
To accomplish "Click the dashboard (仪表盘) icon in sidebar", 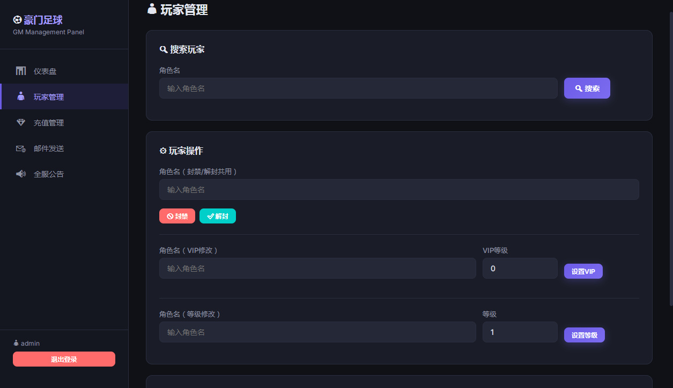I will (x=20, y=70).
